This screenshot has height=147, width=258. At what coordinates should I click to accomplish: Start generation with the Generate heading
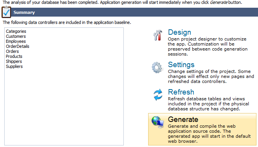tap(183, 119)
